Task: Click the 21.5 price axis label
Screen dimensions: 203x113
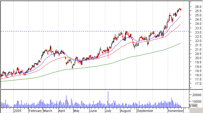Action: (x=198, y=45)
